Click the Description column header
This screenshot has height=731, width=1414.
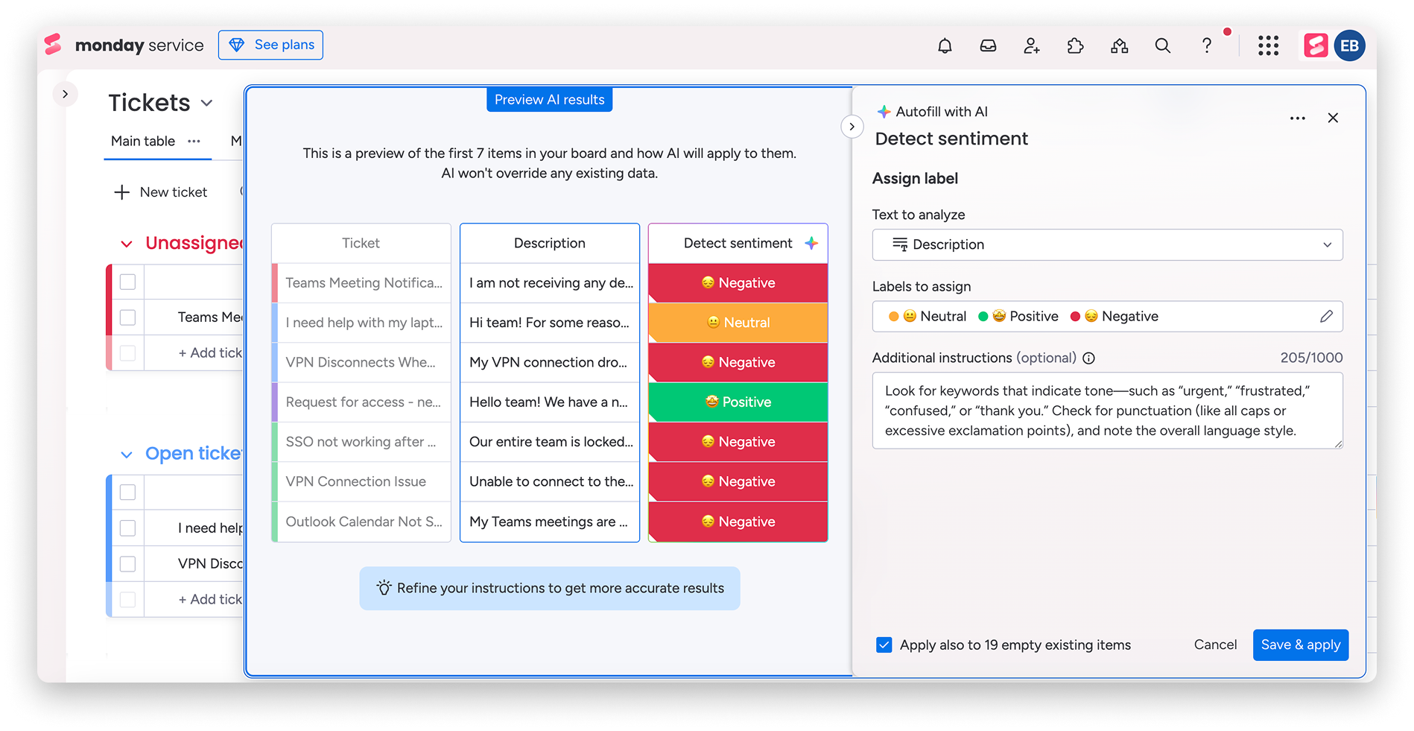(550, 244)
